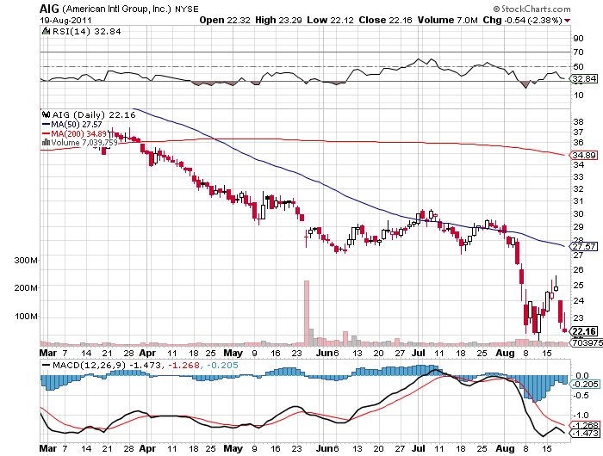Click the Aug label on the price chart date axis

505,353
